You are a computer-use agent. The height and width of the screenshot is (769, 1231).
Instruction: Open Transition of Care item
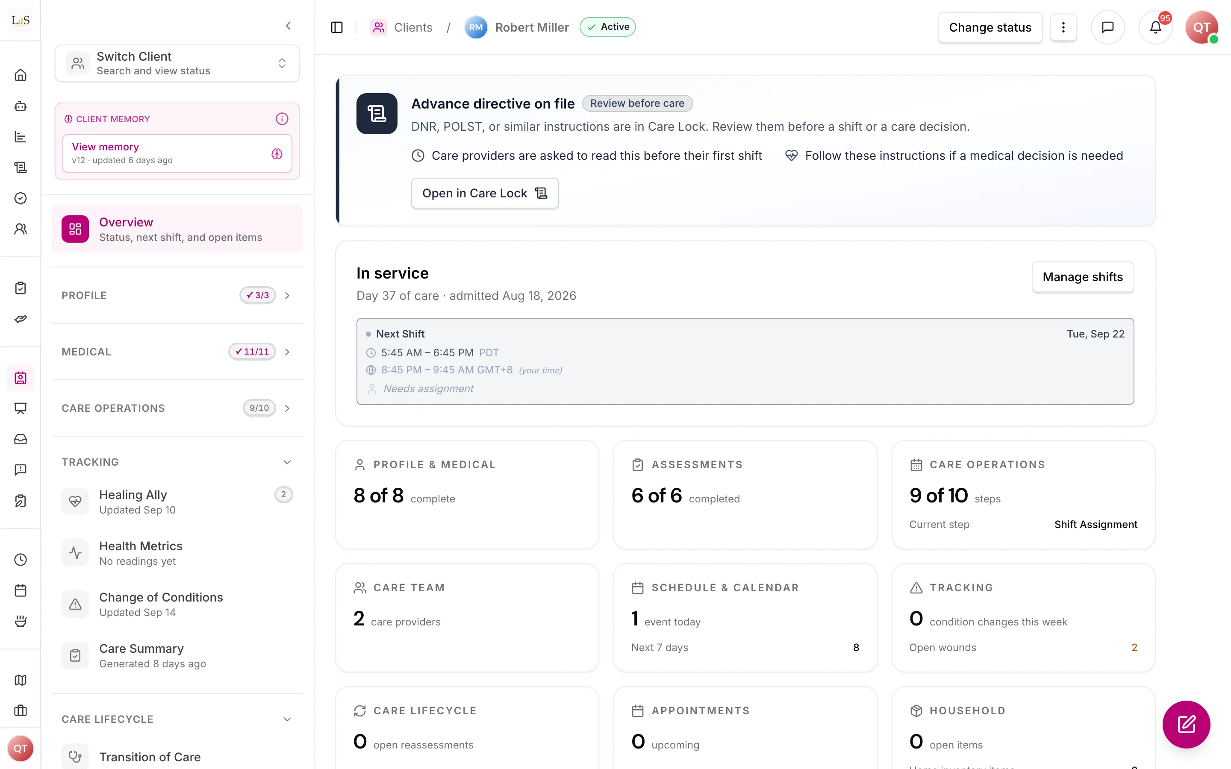point(177,757)
